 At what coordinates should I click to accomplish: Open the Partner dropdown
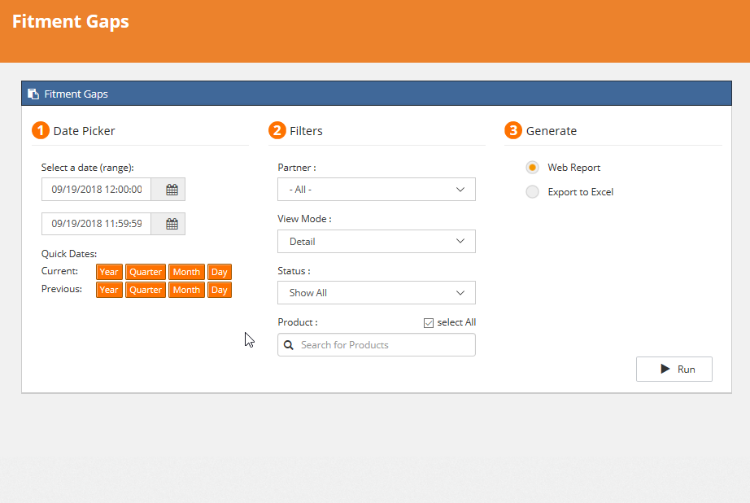pos(377,190)
